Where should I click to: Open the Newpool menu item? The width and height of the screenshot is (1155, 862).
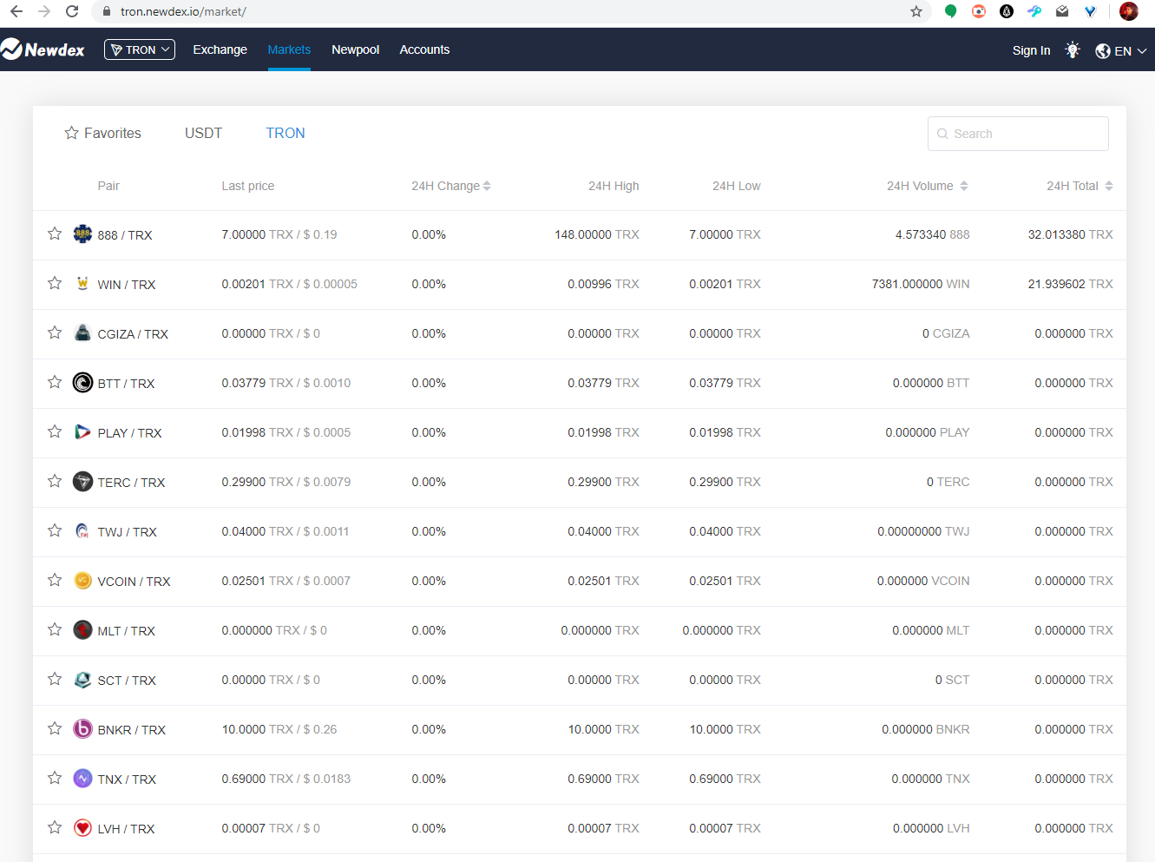[355, 49]
